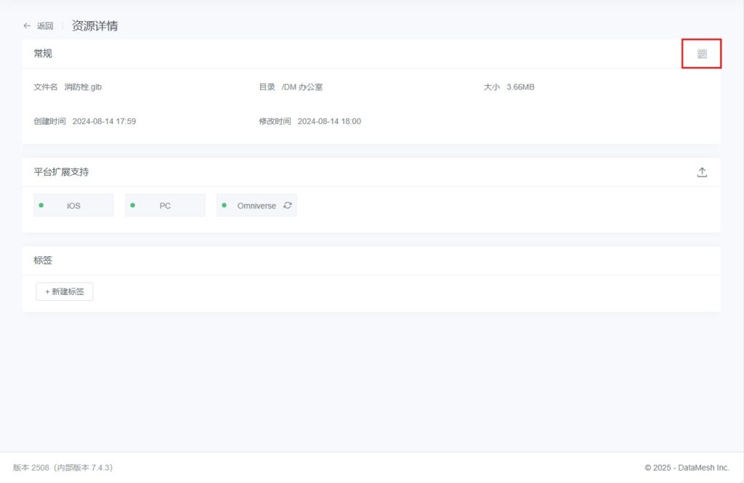The height and width of the screenshot is (483, 744).
Task: Open the resource QR code icon
Action: [x=702, y=54]
